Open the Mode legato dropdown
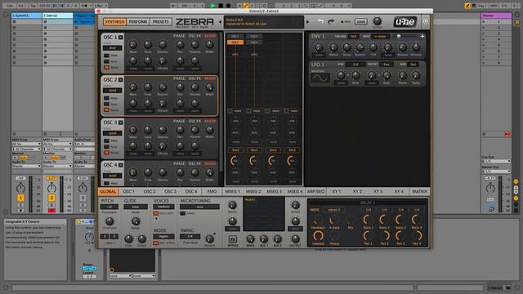 pyautogui.click(x=163, y=237)
